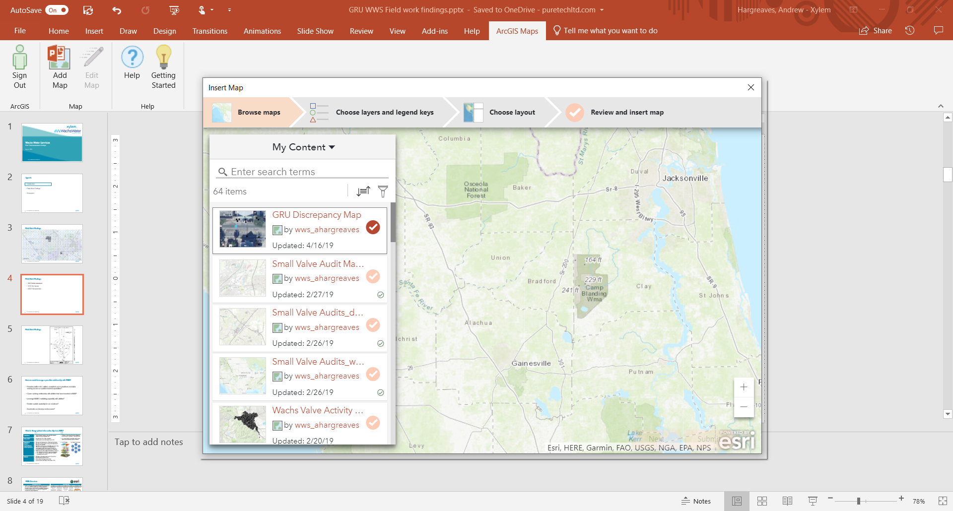Click the accessibility/spell check status icon

point(64,501)
